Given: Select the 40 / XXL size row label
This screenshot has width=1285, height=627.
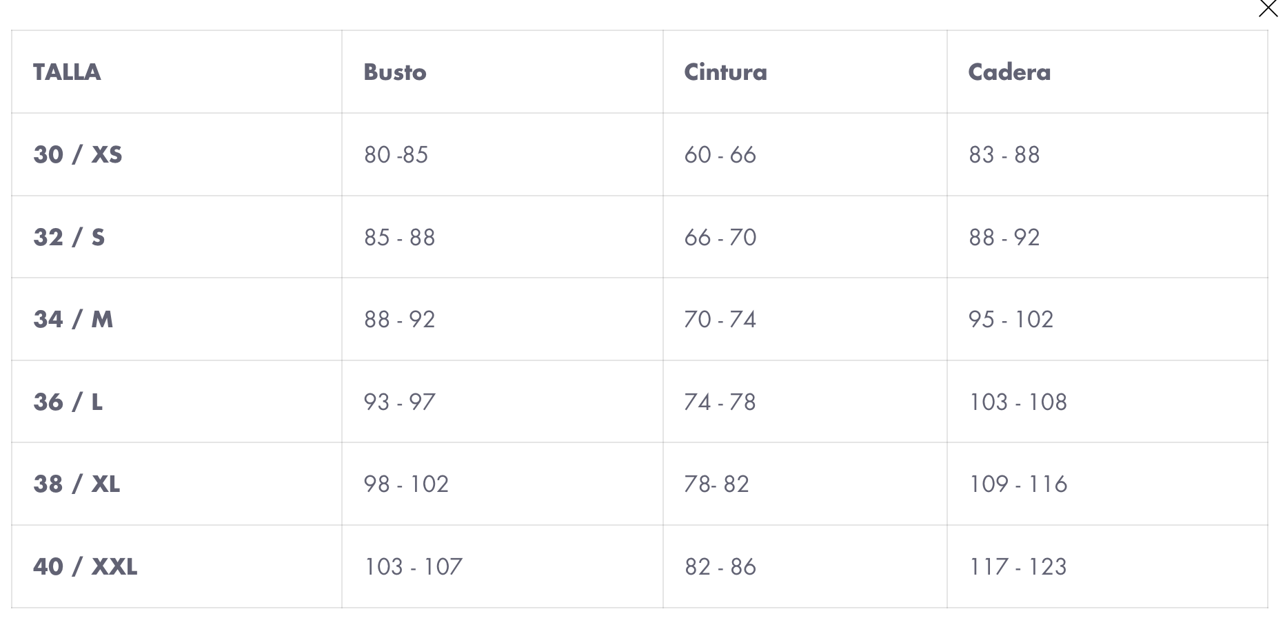Looking at the screenshot, I should pos(85,566).
